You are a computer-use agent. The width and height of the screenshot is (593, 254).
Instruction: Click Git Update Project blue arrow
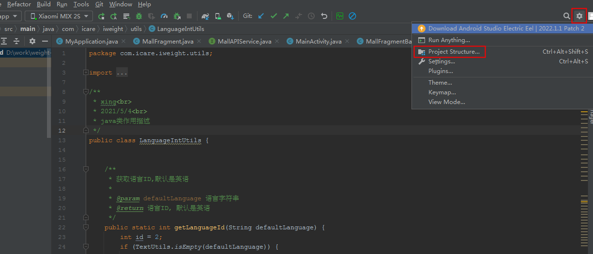point(261,16)
